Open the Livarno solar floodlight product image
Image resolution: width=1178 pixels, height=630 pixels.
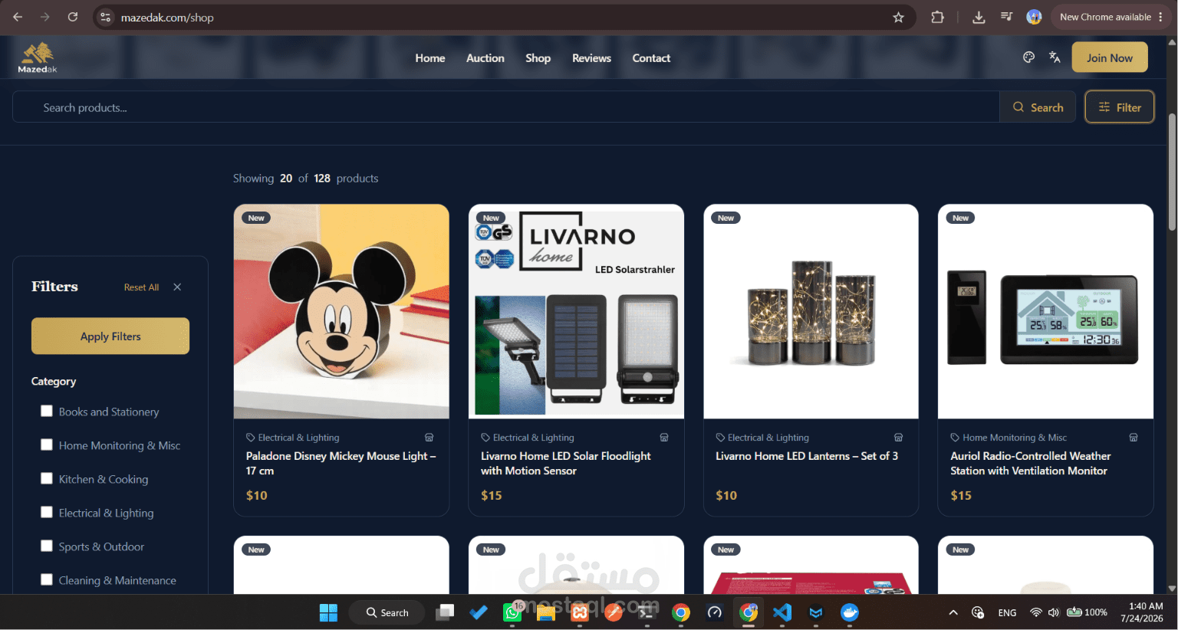point(576,311)
